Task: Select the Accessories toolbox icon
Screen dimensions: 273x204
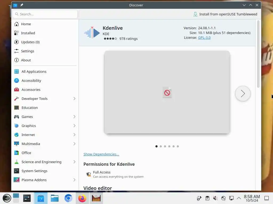Action: click(17, 90)
